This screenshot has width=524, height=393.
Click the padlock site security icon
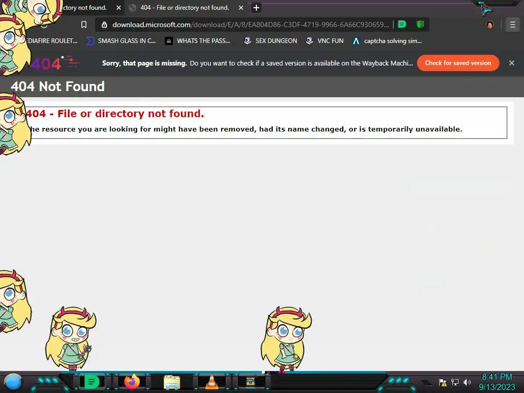click(104, 25)
